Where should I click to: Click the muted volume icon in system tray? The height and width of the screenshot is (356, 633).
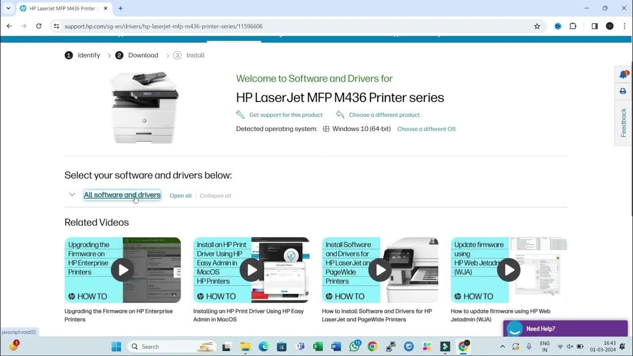tap(570, 347)
